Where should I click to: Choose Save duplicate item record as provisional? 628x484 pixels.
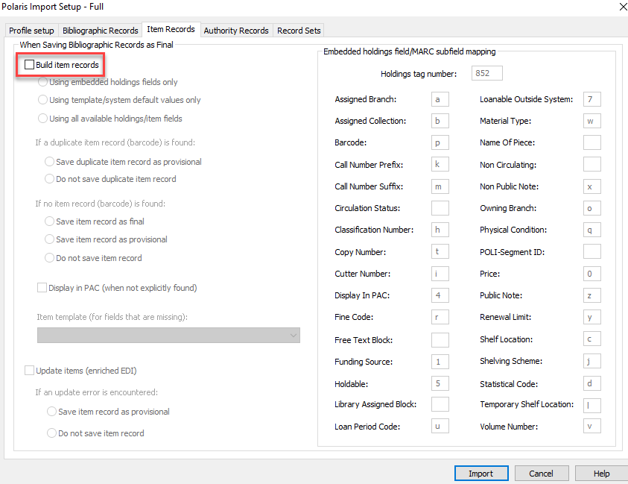click(x=50, y=162)
